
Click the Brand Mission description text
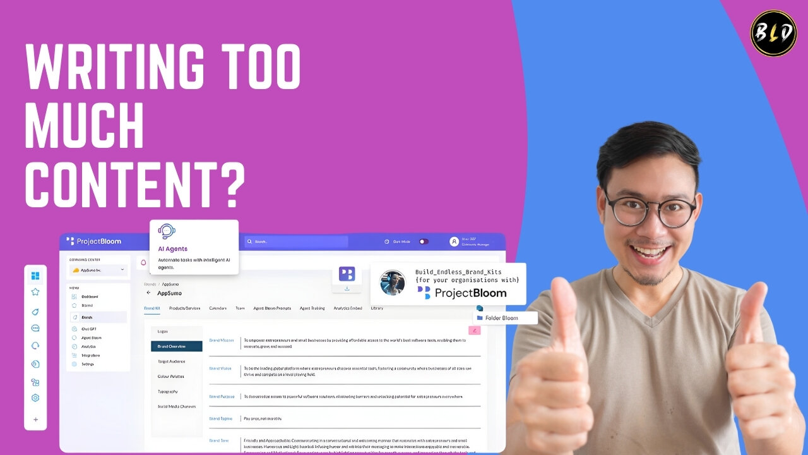pos(354,343)
